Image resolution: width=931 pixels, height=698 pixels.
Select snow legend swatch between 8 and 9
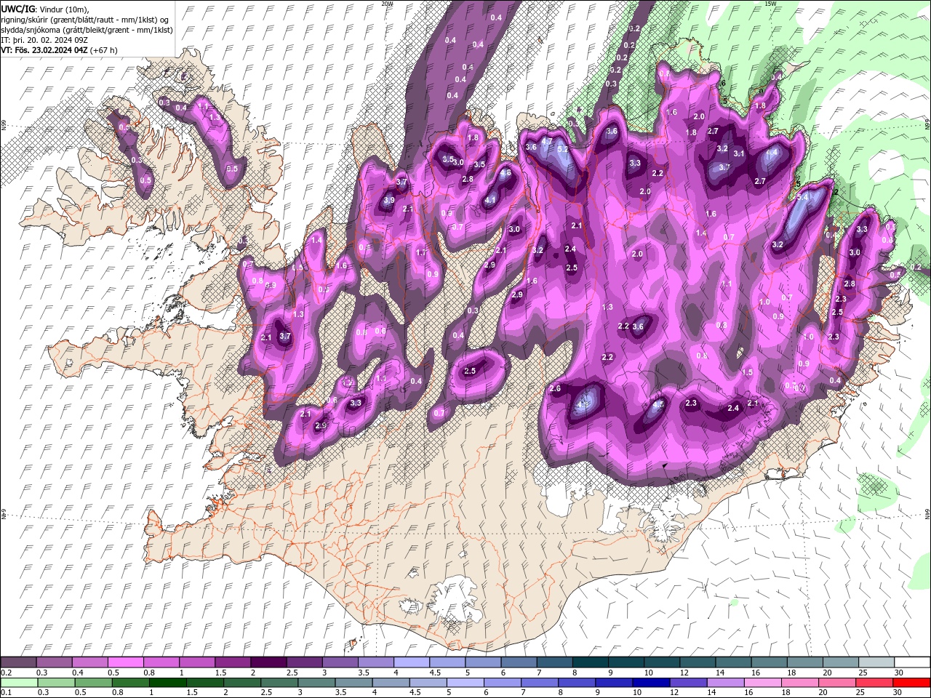tap(590, 662)
